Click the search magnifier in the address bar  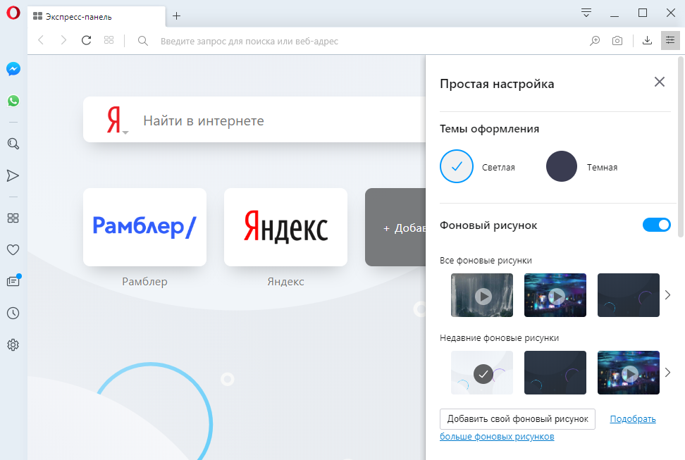143,41
